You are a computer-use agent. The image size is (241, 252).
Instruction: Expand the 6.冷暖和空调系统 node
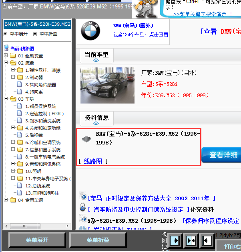click(x=13, y=142)
